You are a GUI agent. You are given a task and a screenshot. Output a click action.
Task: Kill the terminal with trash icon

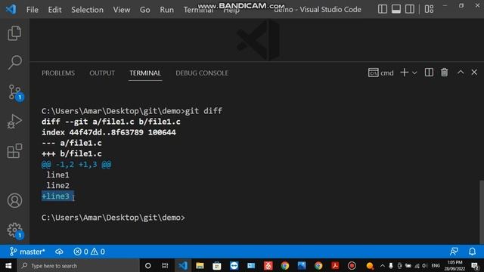444,73
